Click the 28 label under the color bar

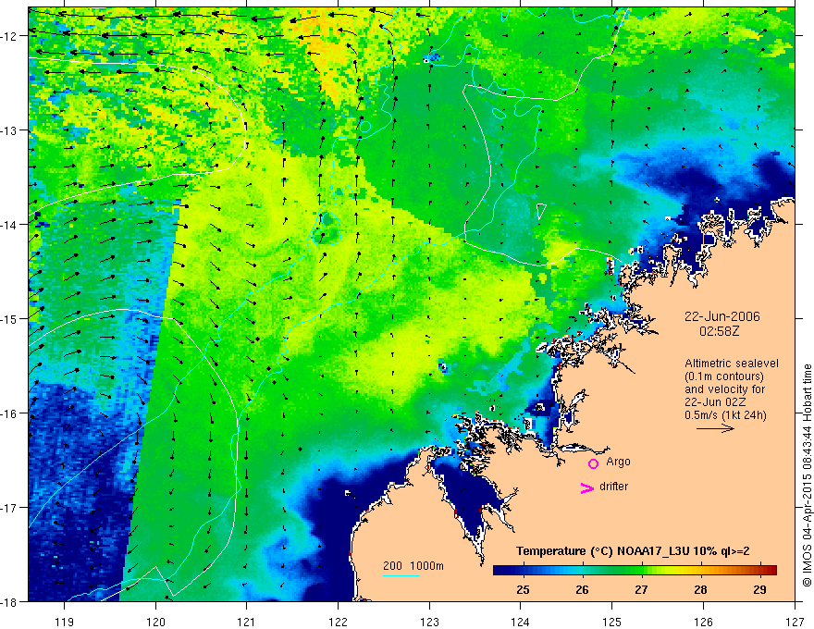pos(701,589)
